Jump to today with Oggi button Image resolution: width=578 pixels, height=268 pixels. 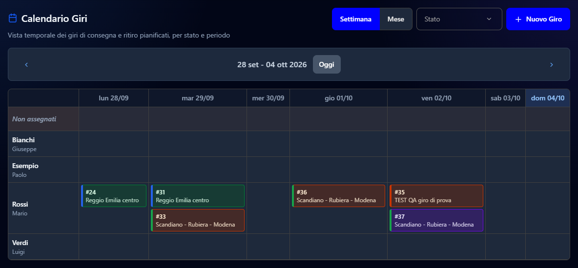327,64
